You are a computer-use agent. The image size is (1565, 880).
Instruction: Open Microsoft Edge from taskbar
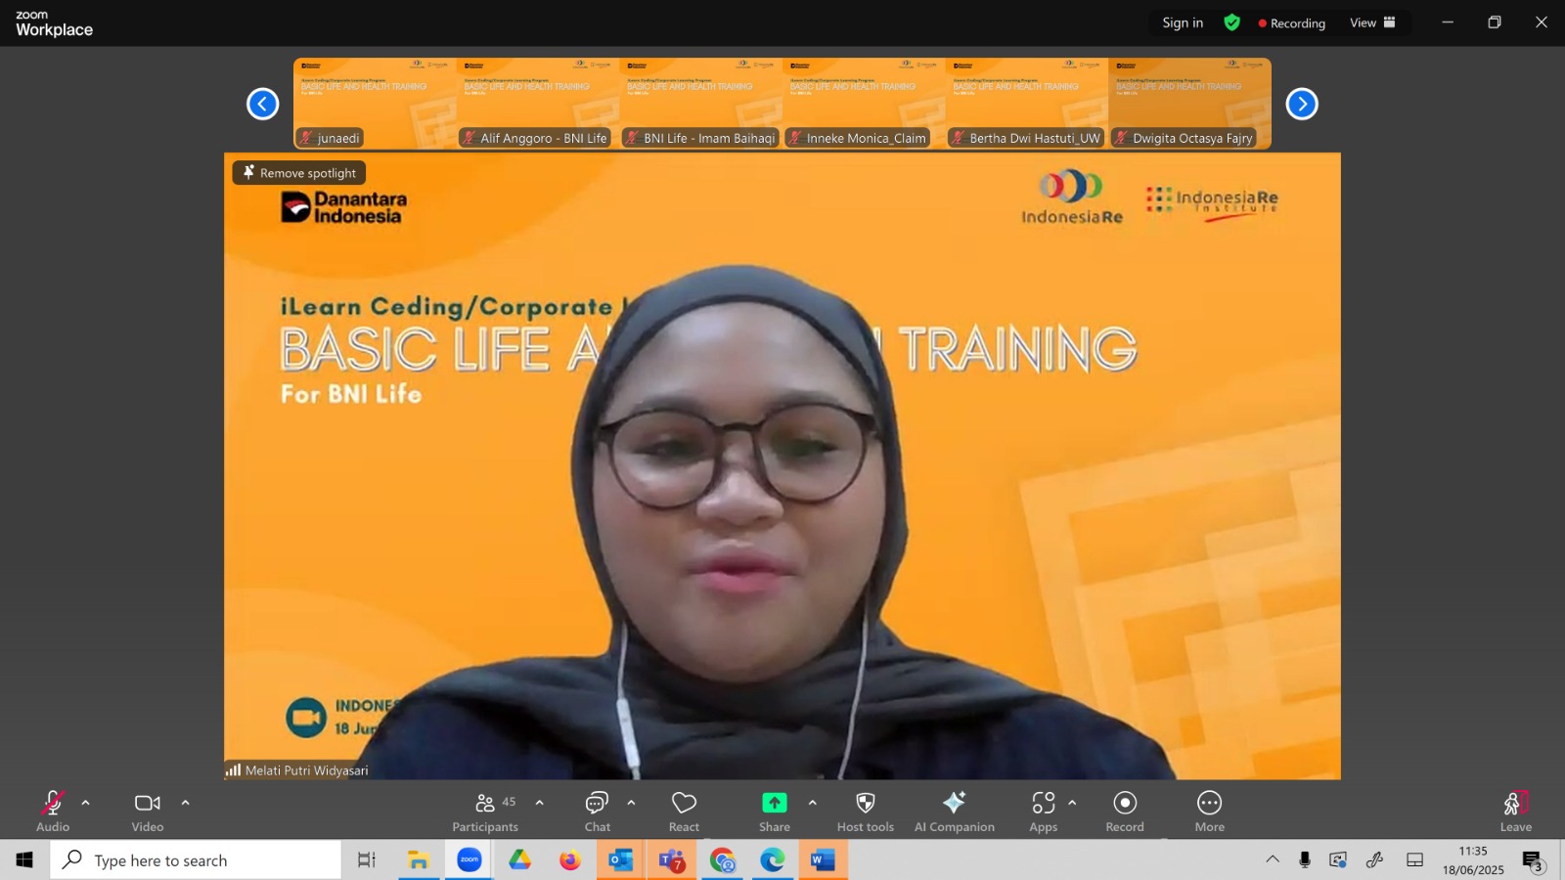coord(773,860)
